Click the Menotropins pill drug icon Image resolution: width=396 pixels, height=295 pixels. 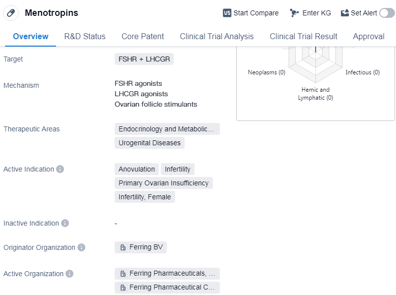pos(11,13)
